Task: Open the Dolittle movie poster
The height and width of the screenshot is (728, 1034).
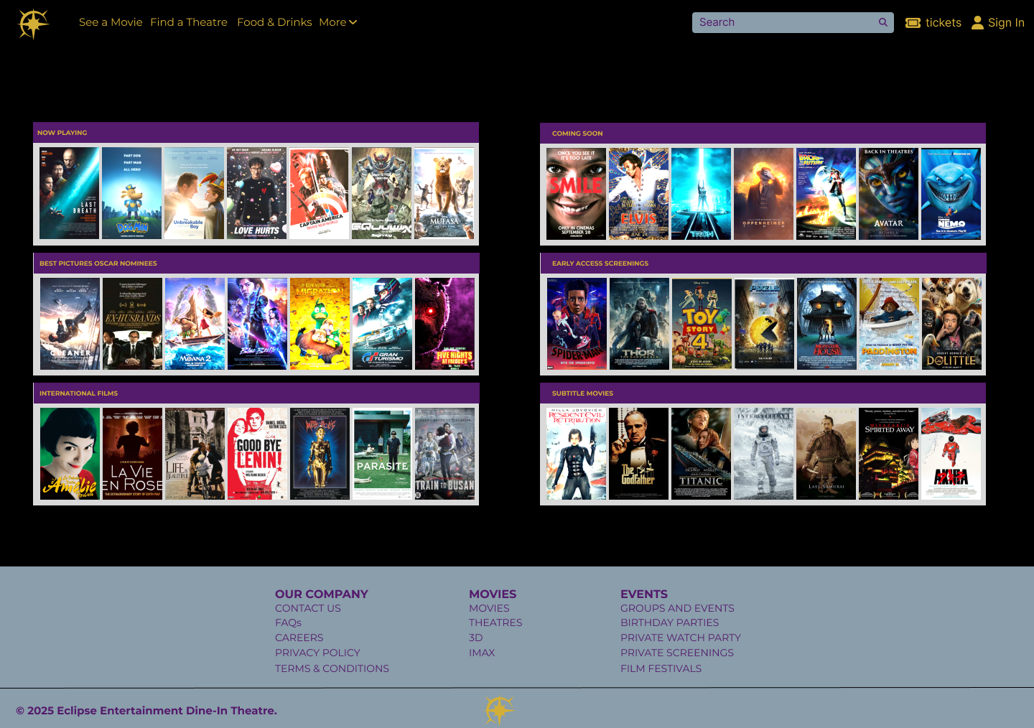Action: click(951, 324)
